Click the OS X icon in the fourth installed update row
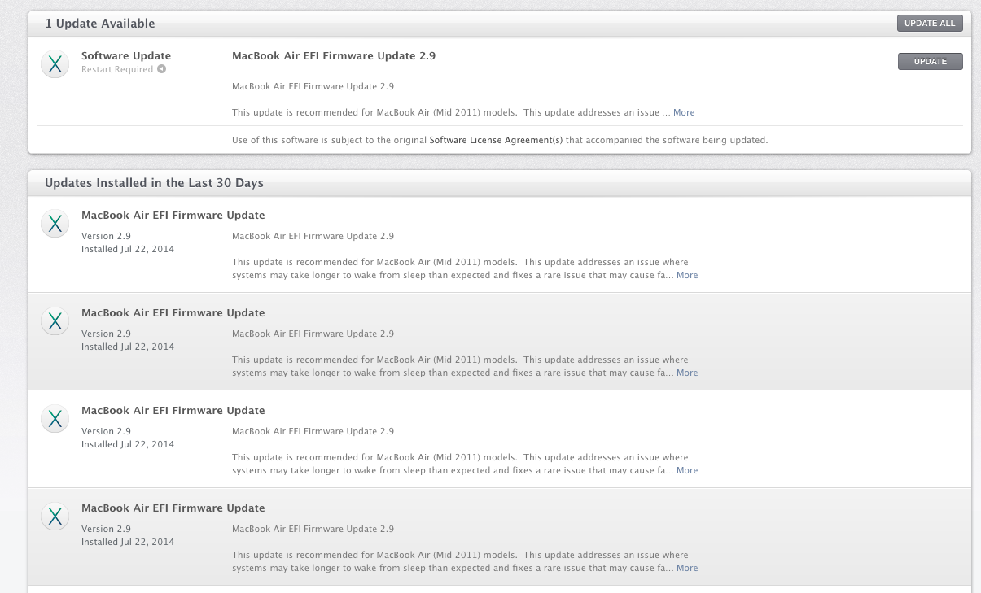This screenshot has width=981, height=593. 55,517
